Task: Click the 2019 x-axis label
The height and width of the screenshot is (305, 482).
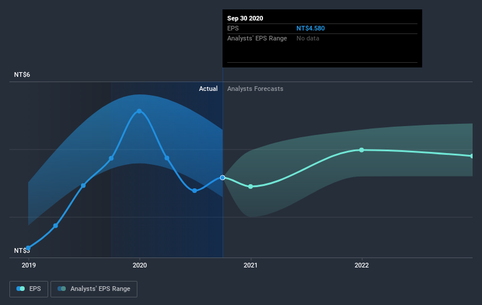Action: coord(29,265)
